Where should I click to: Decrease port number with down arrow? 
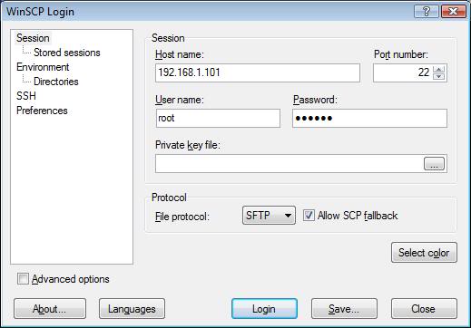(x=438, y=76)
